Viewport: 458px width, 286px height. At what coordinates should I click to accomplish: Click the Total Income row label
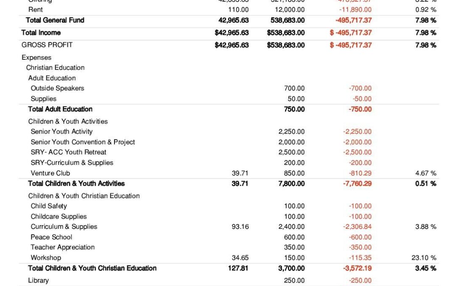(41, 33)
